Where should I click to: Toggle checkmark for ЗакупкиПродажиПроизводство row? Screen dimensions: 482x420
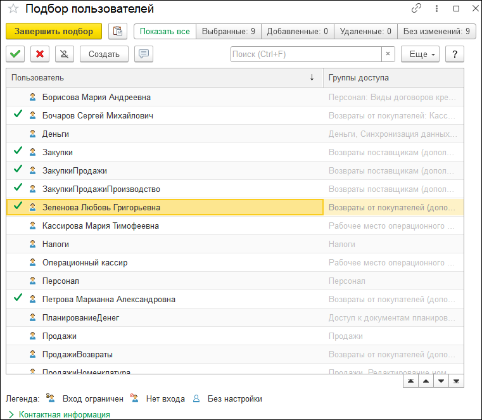[x=18, y=188]
